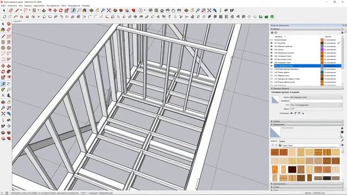Open the tag dropdown in Entity Info
The width and height of the screenshot is (347, 195).
click(316, 97)
